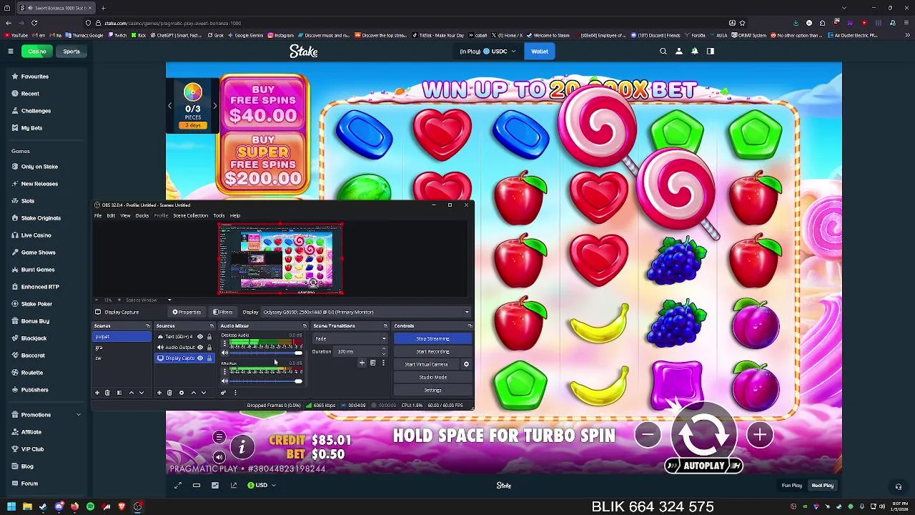
Task: Open OBS File menu
Action: 98,215
